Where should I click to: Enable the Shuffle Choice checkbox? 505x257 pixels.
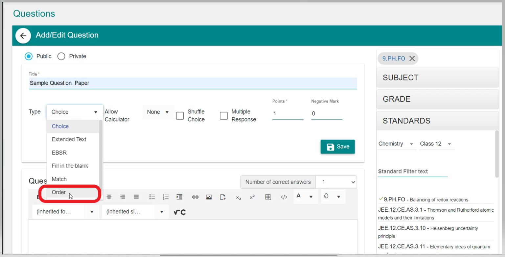[180, 116]
